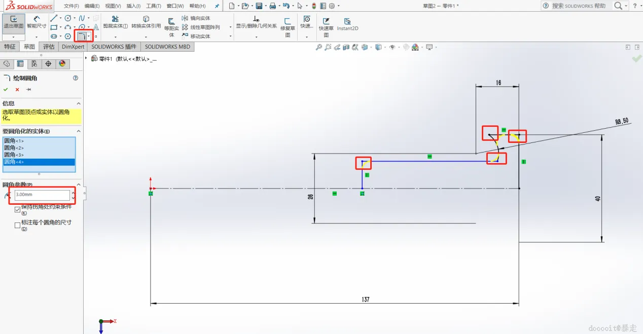Select the sketch fillet tool icon
Image resolution: width=643 pixels, height=334 pixels.
tap(81, 36)
